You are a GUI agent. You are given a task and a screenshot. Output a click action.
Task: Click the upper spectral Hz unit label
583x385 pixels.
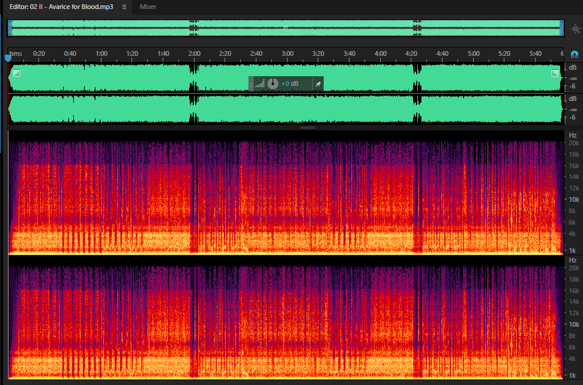click(573, 135)
